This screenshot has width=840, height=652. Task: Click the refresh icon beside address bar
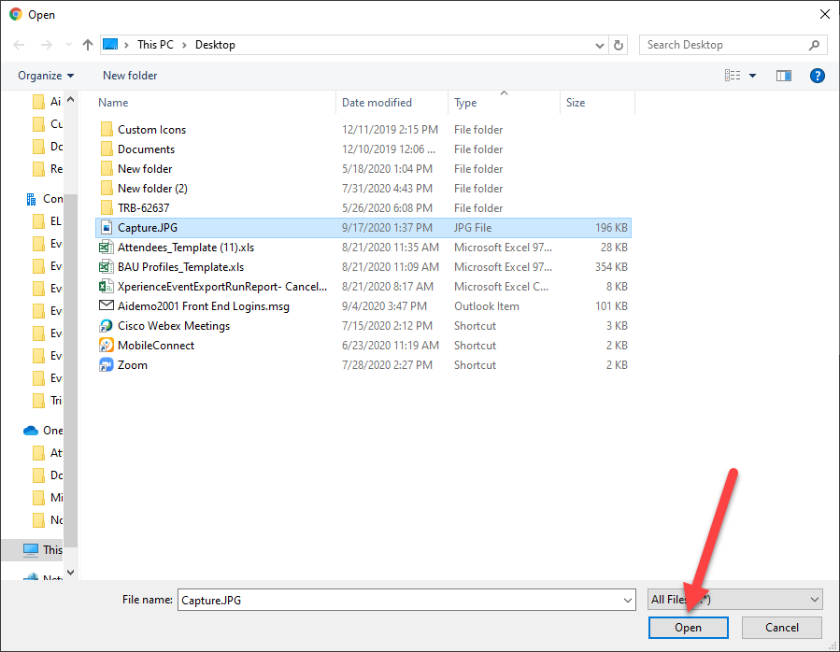(619, 45)
